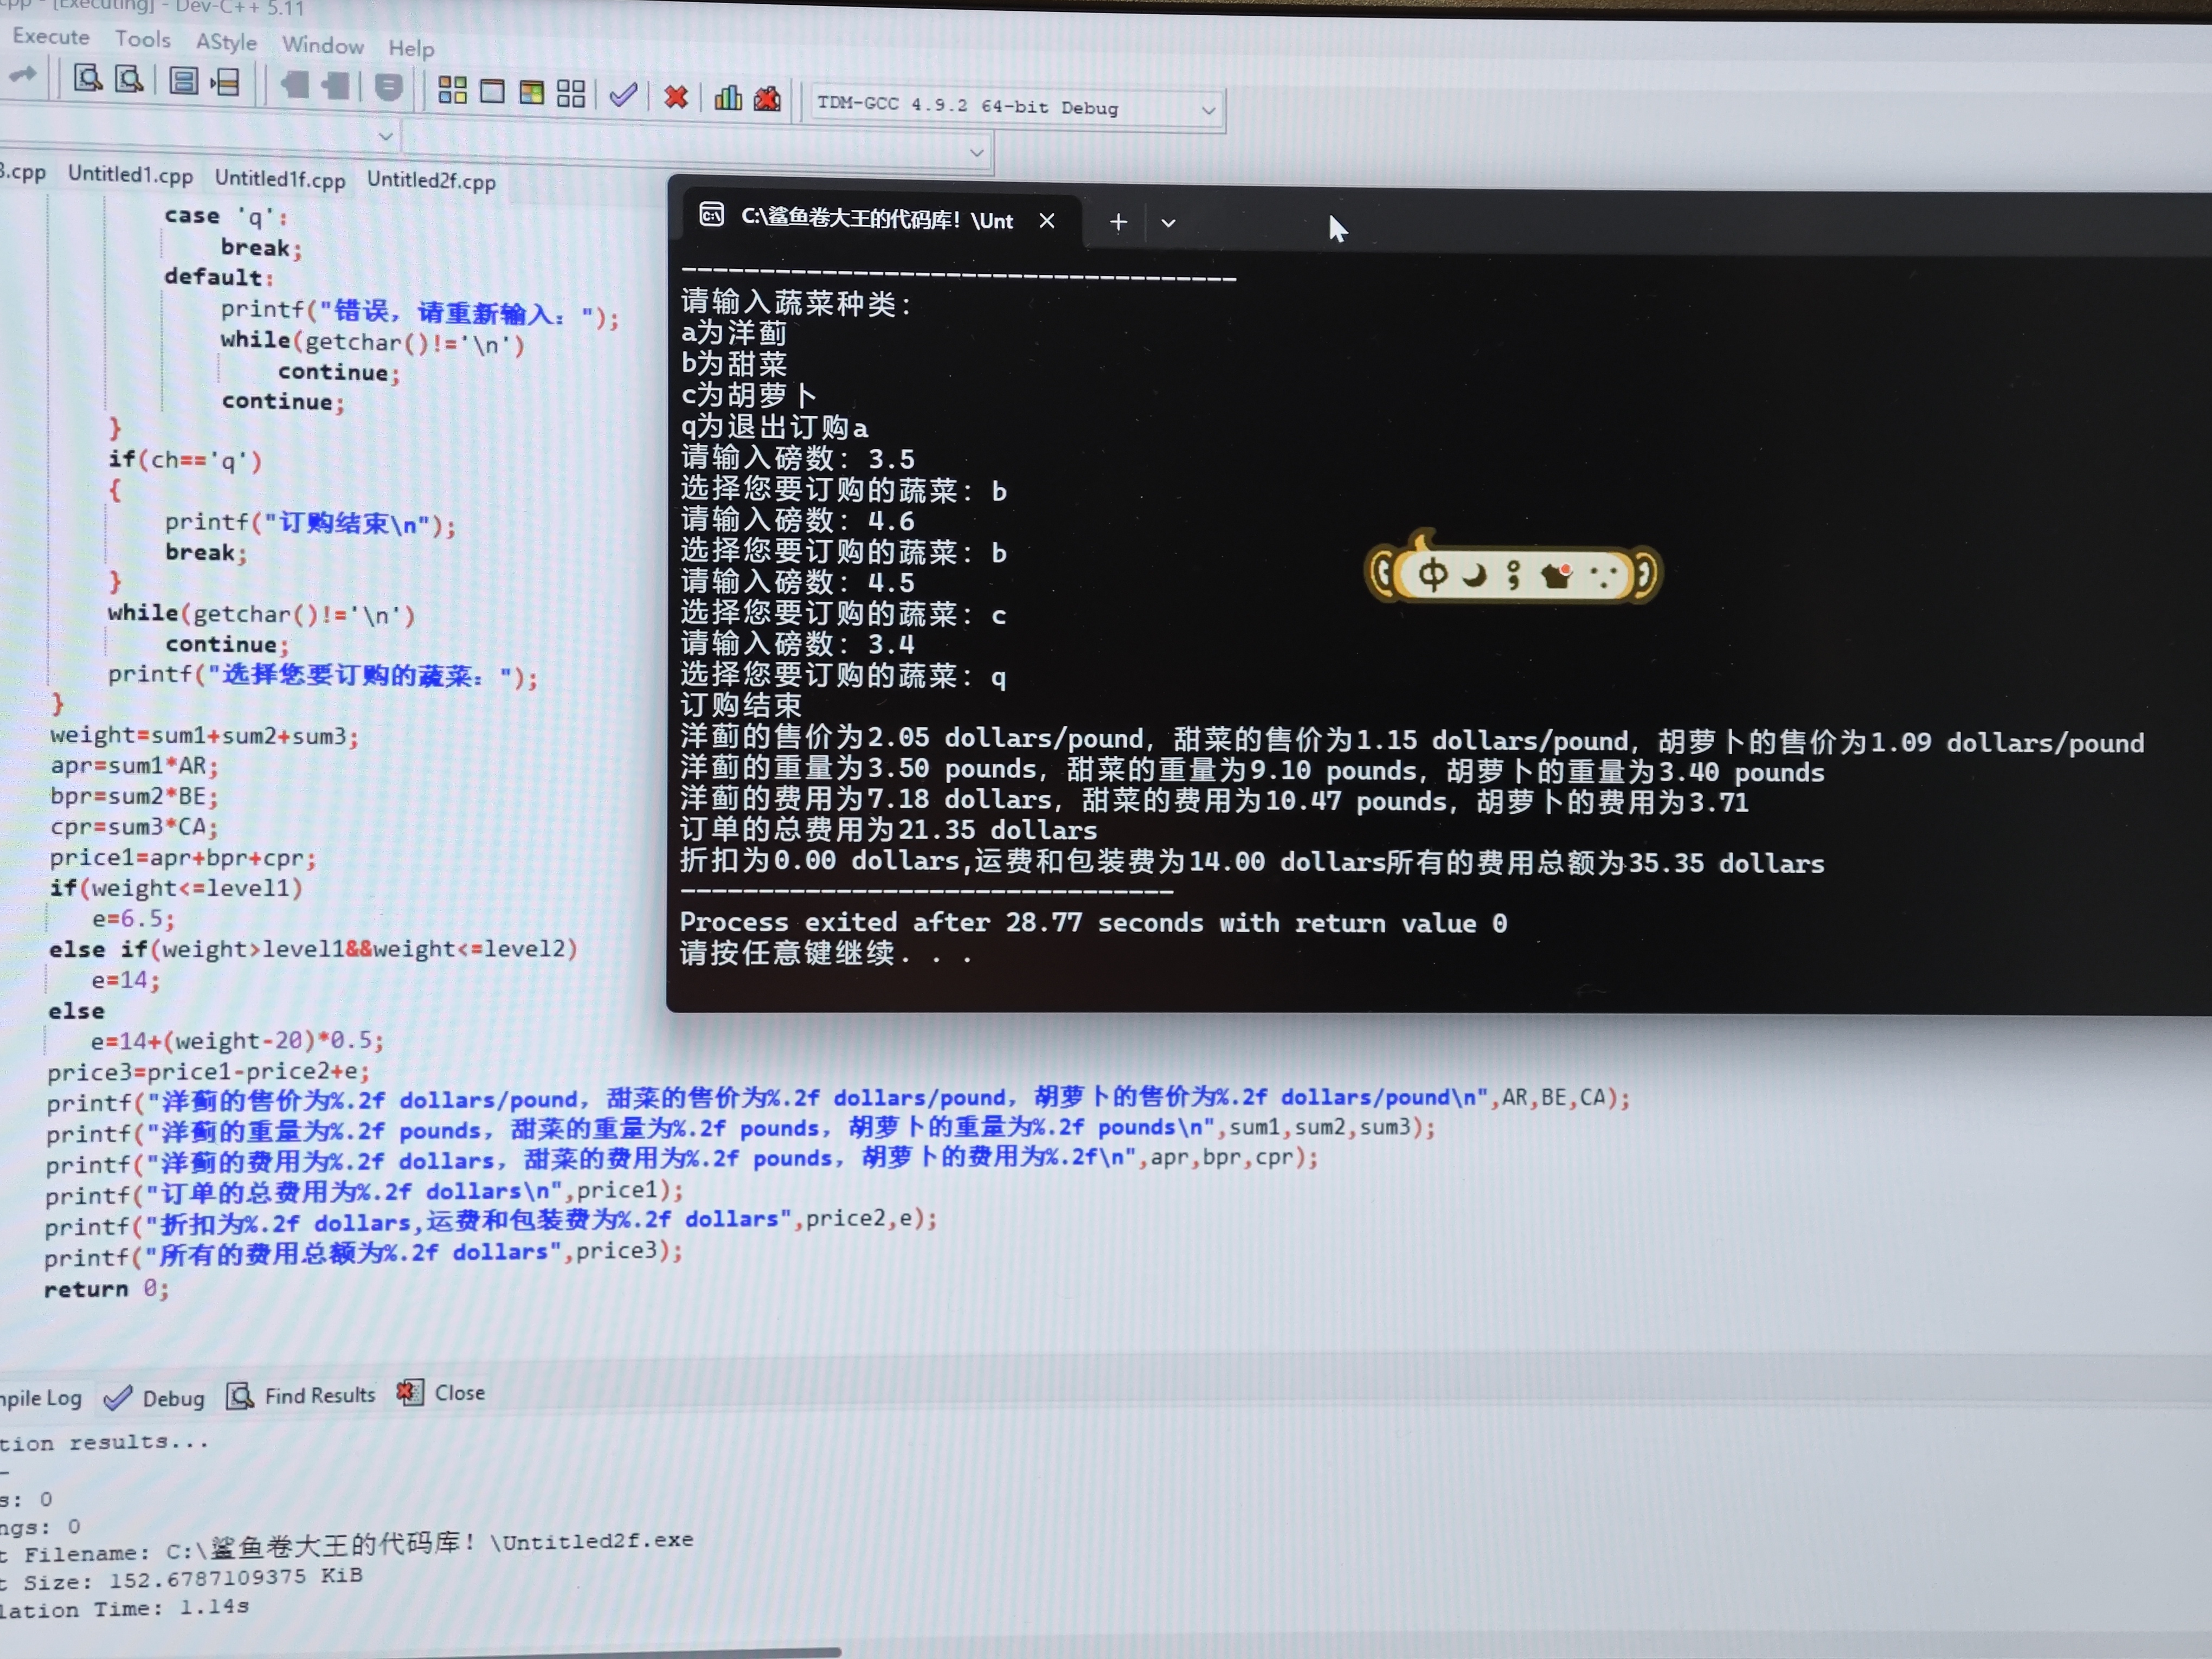Click the Run program window icon
This screenshot has height=1659, width=2212.
492,92
